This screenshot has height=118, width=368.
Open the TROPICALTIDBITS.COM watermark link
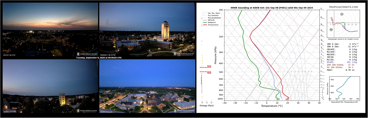[343, 7]
